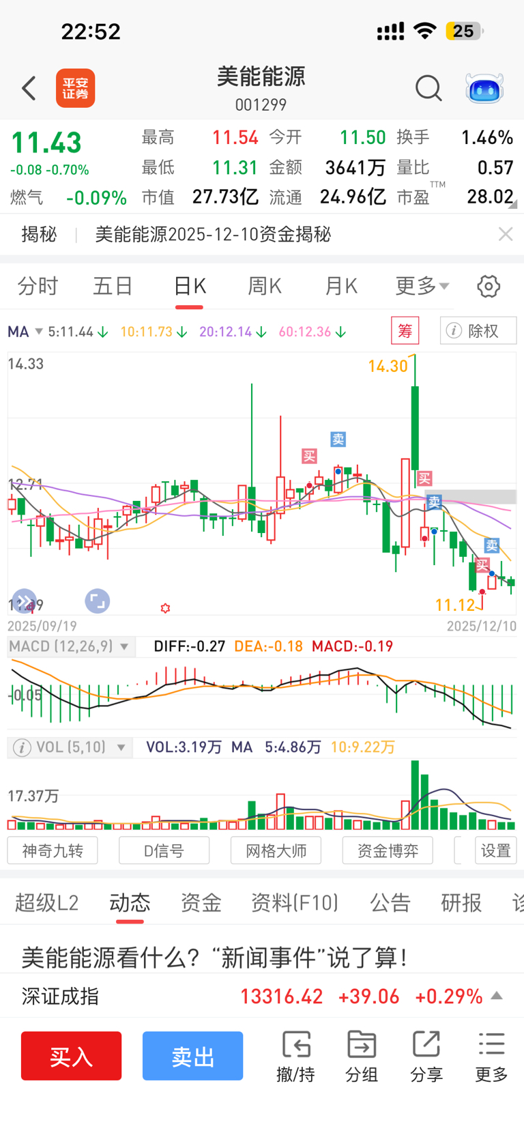Open chart settings gear icon

pos(489,286)
